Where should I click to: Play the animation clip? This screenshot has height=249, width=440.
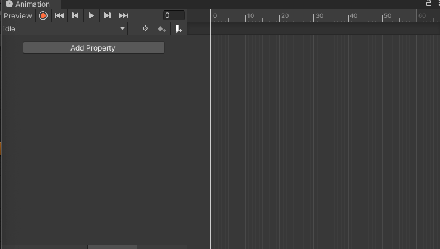(x=91, y=15)
